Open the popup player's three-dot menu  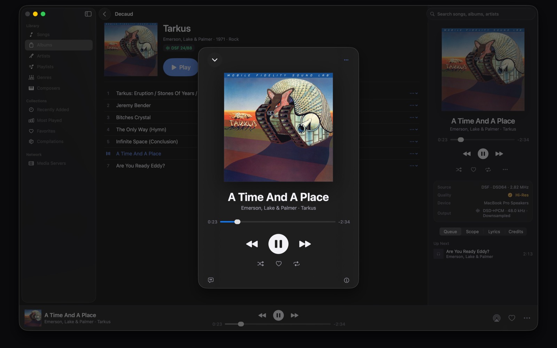pos(346,60)
